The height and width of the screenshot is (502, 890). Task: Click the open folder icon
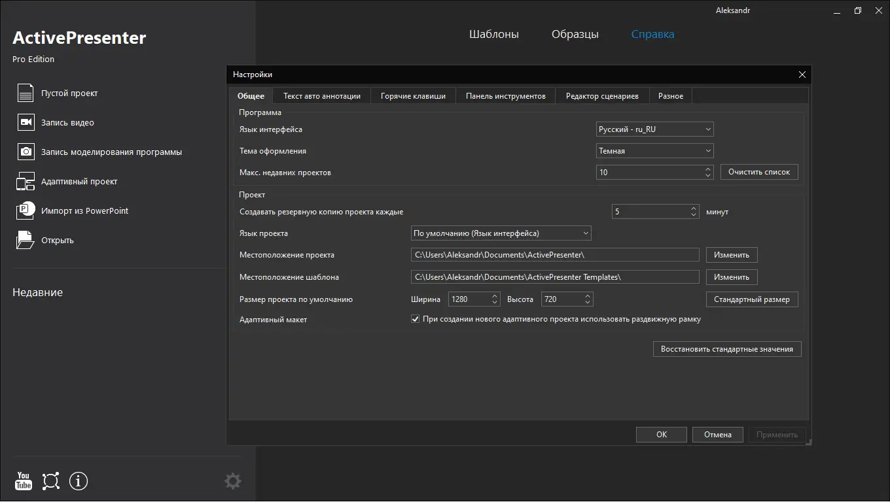25,240
